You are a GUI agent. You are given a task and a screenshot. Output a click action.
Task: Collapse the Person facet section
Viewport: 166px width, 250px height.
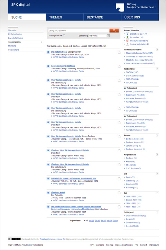(x=157, y=135)
